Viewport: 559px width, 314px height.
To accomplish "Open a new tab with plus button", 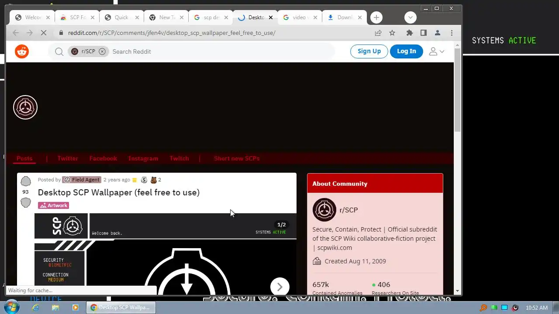I will point(376,17).
